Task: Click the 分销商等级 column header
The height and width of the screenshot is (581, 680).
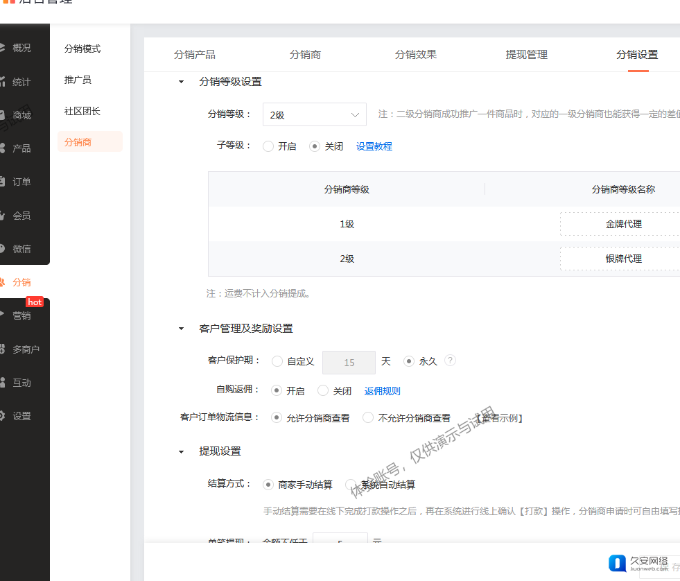Action: [x=347, y=189]
